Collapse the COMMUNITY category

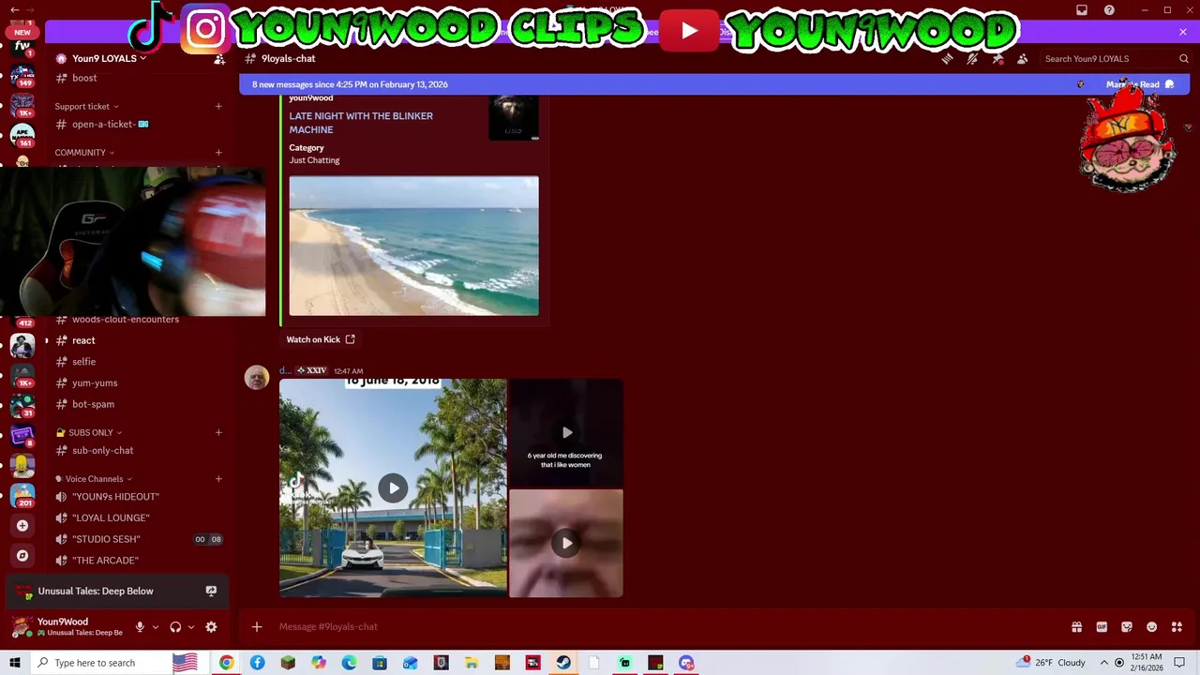tap(84, 153)
